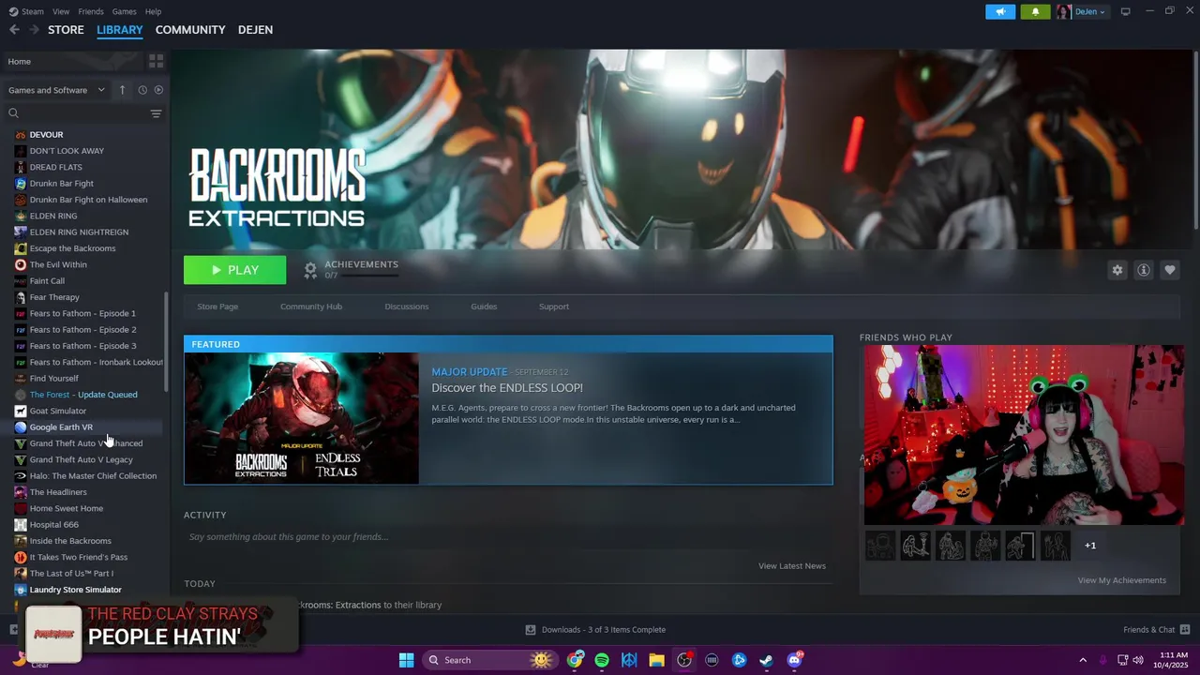Screen dimensions: 1200x675
Task: Open the advanced filter lines icon
Action: (x=156, y=113)
